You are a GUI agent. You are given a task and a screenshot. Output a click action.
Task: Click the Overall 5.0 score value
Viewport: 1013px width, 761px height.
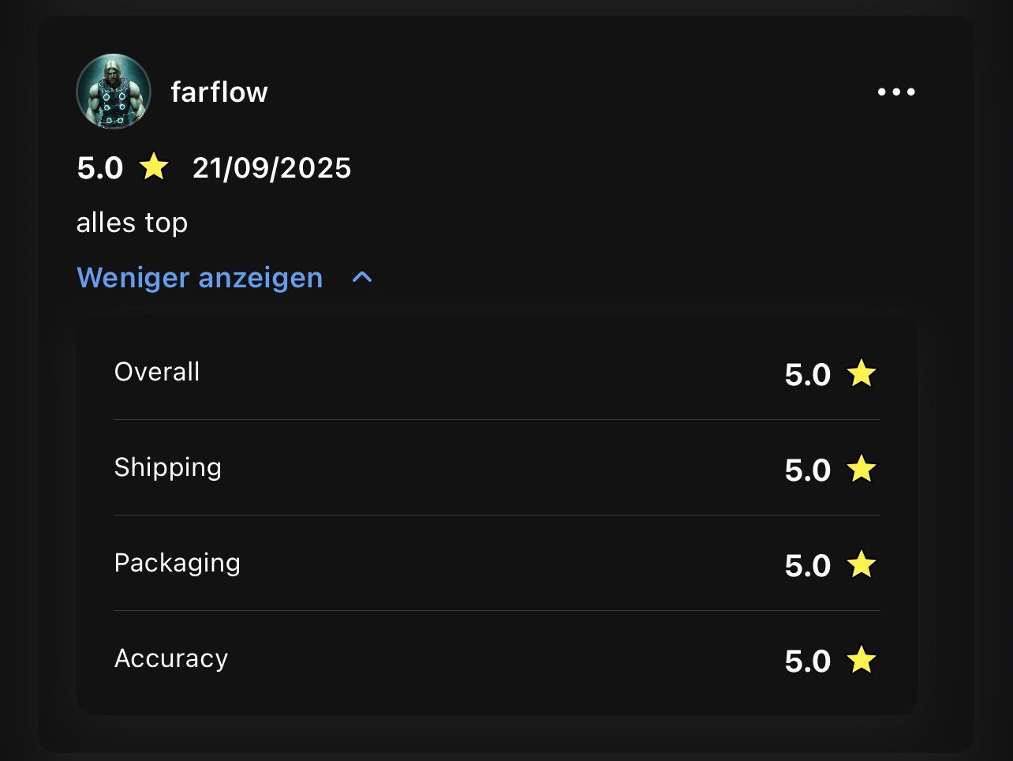[x=808, y=375]
